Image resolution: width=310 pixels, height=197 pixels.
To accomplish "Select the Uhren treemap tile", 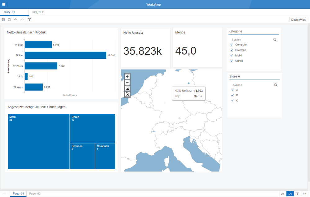I will point(92,128).
